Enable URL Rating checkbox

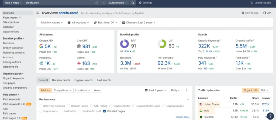[x=92, y=106]
